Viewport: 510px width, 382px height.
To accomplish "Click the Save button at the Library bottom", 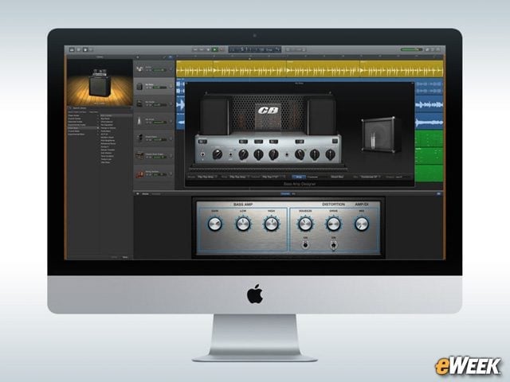I will pos(125,257).
